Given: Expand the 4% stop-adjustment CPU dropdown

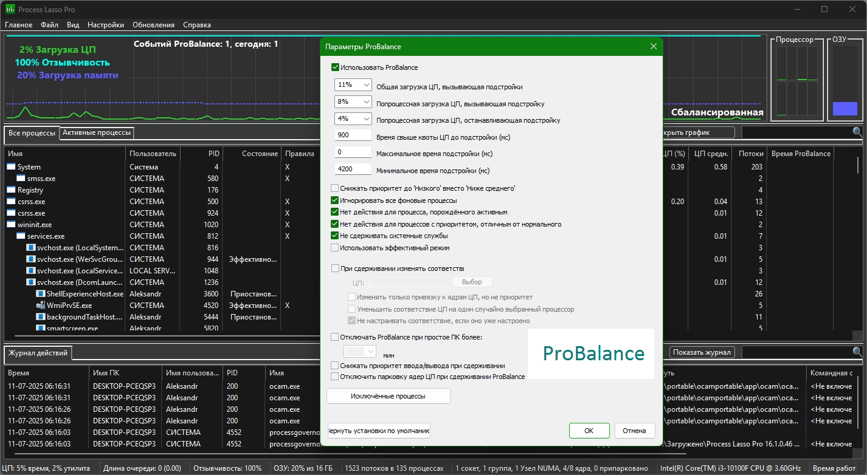Looking at the screenshot, I should click(x=366, y=119).
